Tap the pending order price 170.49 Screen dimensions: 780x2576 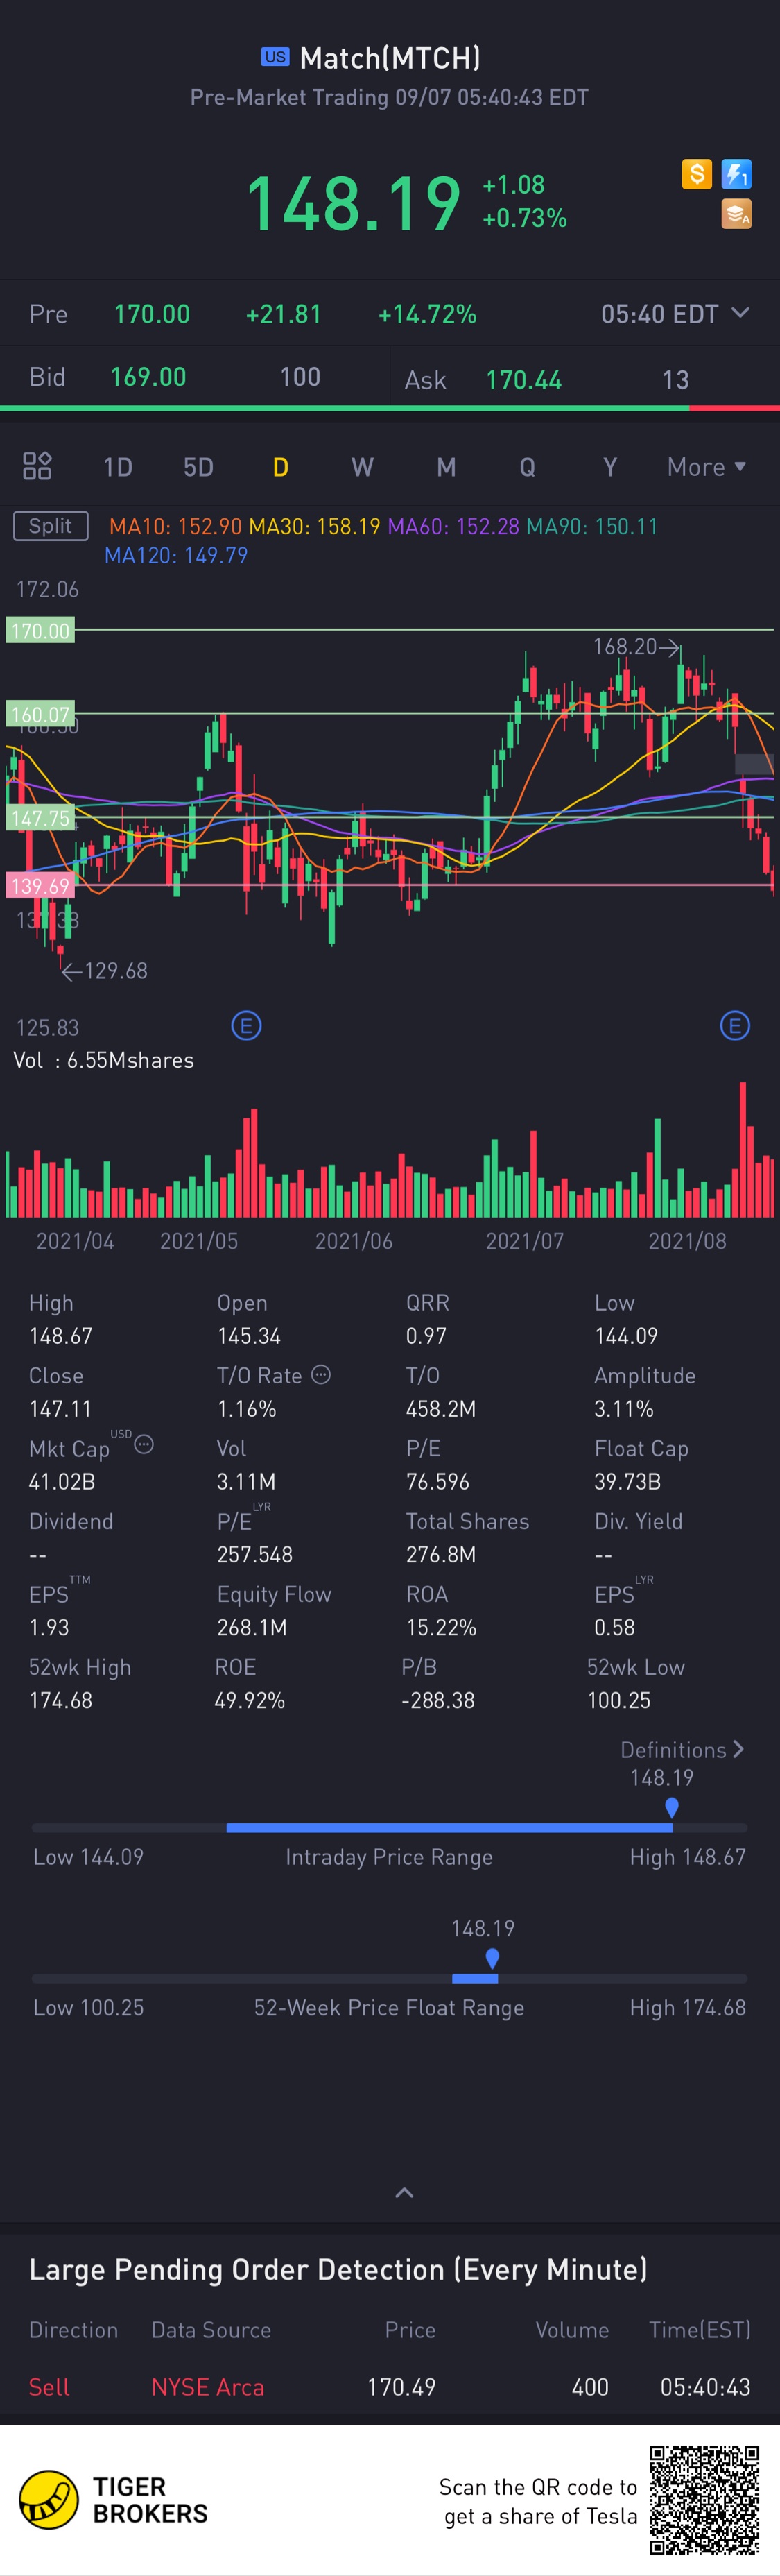[401, 2387]
